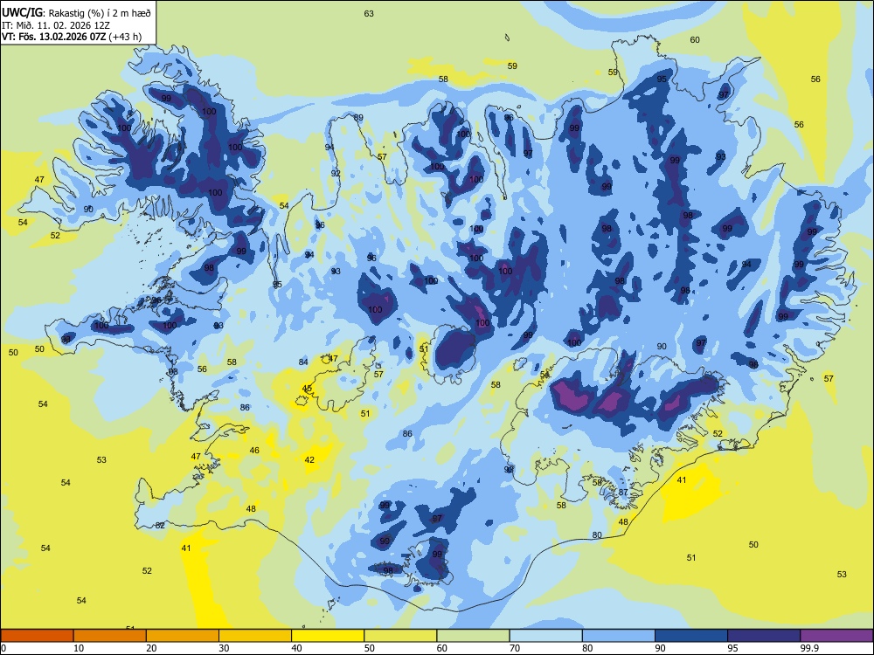Click the map value '87'

coord(623,492)
